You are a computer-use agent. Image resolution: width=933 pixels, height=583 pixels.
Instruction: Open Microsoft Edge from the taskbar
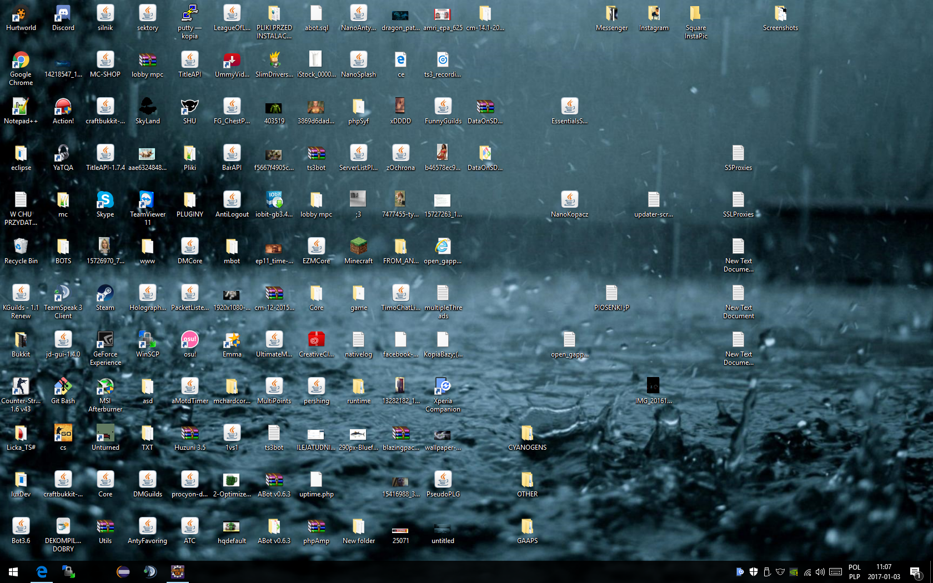click(42, 571)
